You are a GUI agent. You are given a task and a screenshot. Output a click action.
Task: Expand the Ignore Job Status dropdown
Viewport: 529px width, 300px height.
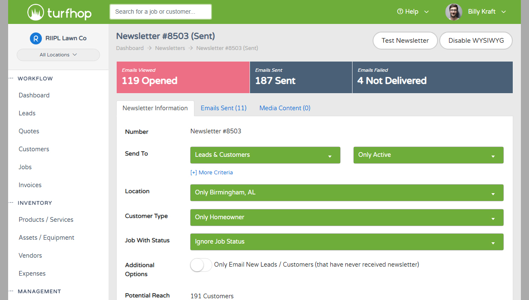point(347,242)
